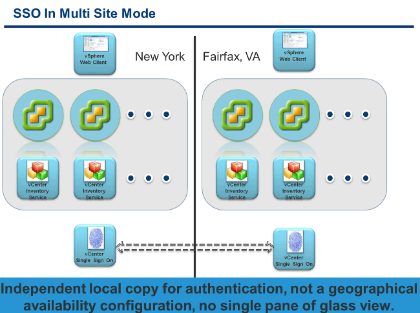Click the ellipsis dots after New York vCenter icons
The height and width of the screenshot is (313, 420).
149,114
